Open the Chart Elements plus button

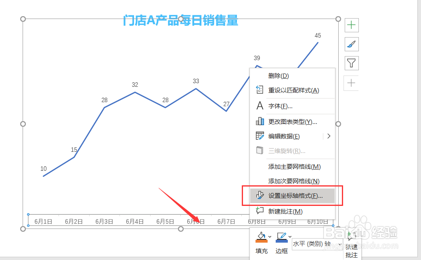point(352,25)
